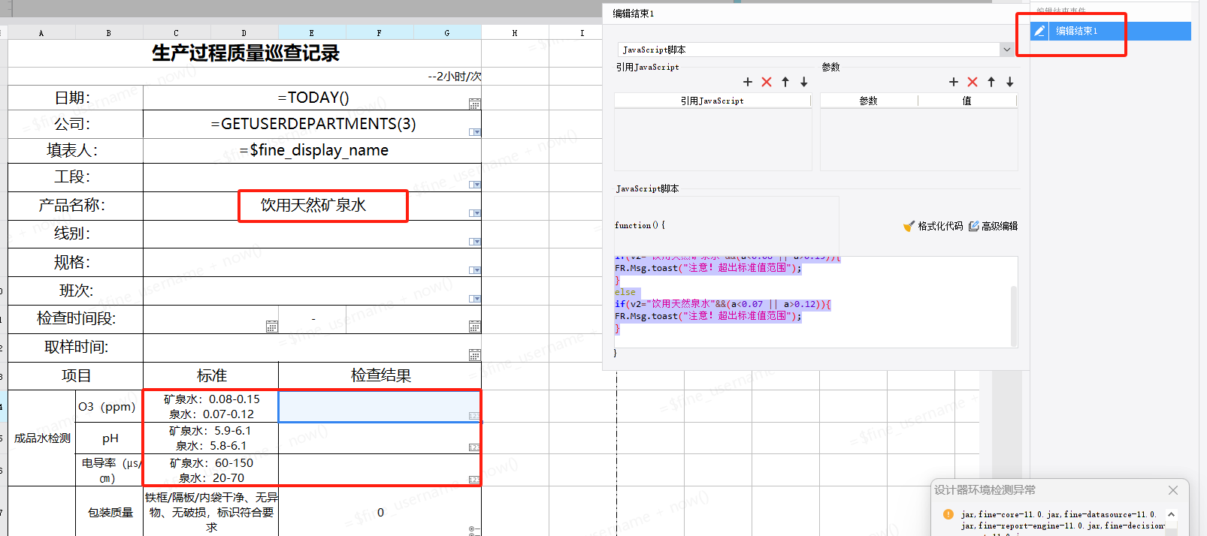
Task: Select the pH standard cell 矿泉水: 5.9-6.1
Action: [x=211, y=438]
